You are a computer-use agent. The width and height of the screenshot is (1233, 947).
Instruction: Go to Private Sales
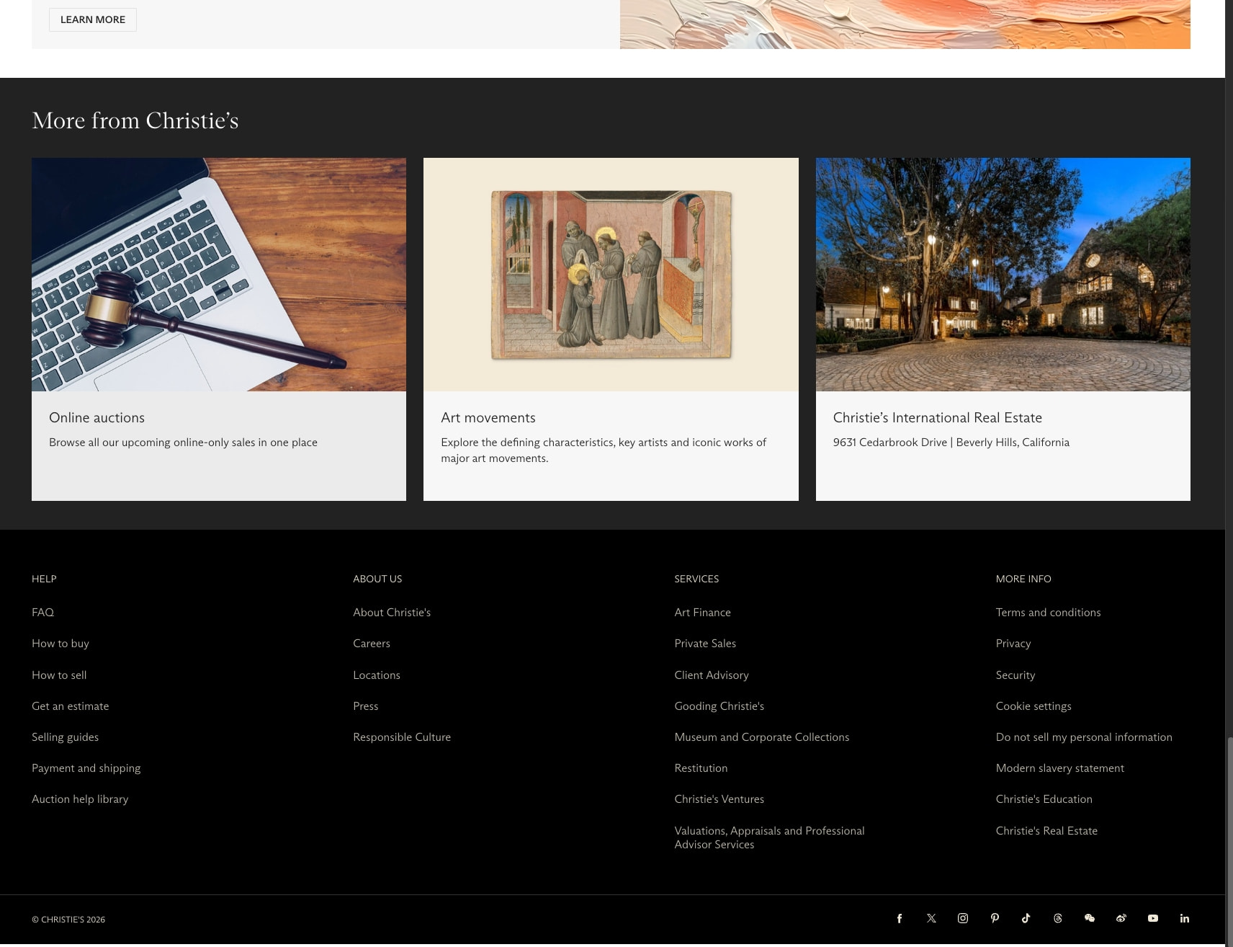tap(705, 643)
